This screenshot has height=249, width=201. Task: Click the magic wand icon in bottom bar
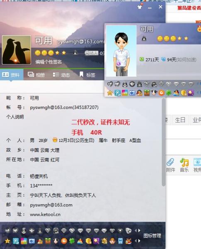(x=96, y=241)
